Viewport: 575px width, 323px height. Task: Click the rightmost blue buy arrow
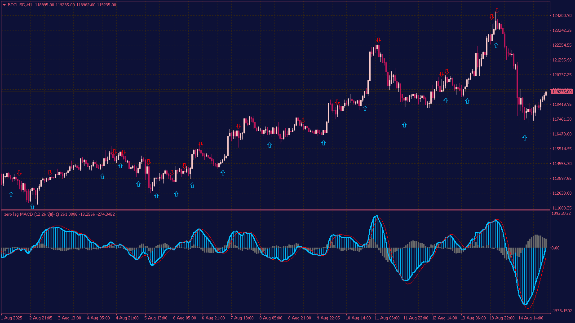coord(525,138)
